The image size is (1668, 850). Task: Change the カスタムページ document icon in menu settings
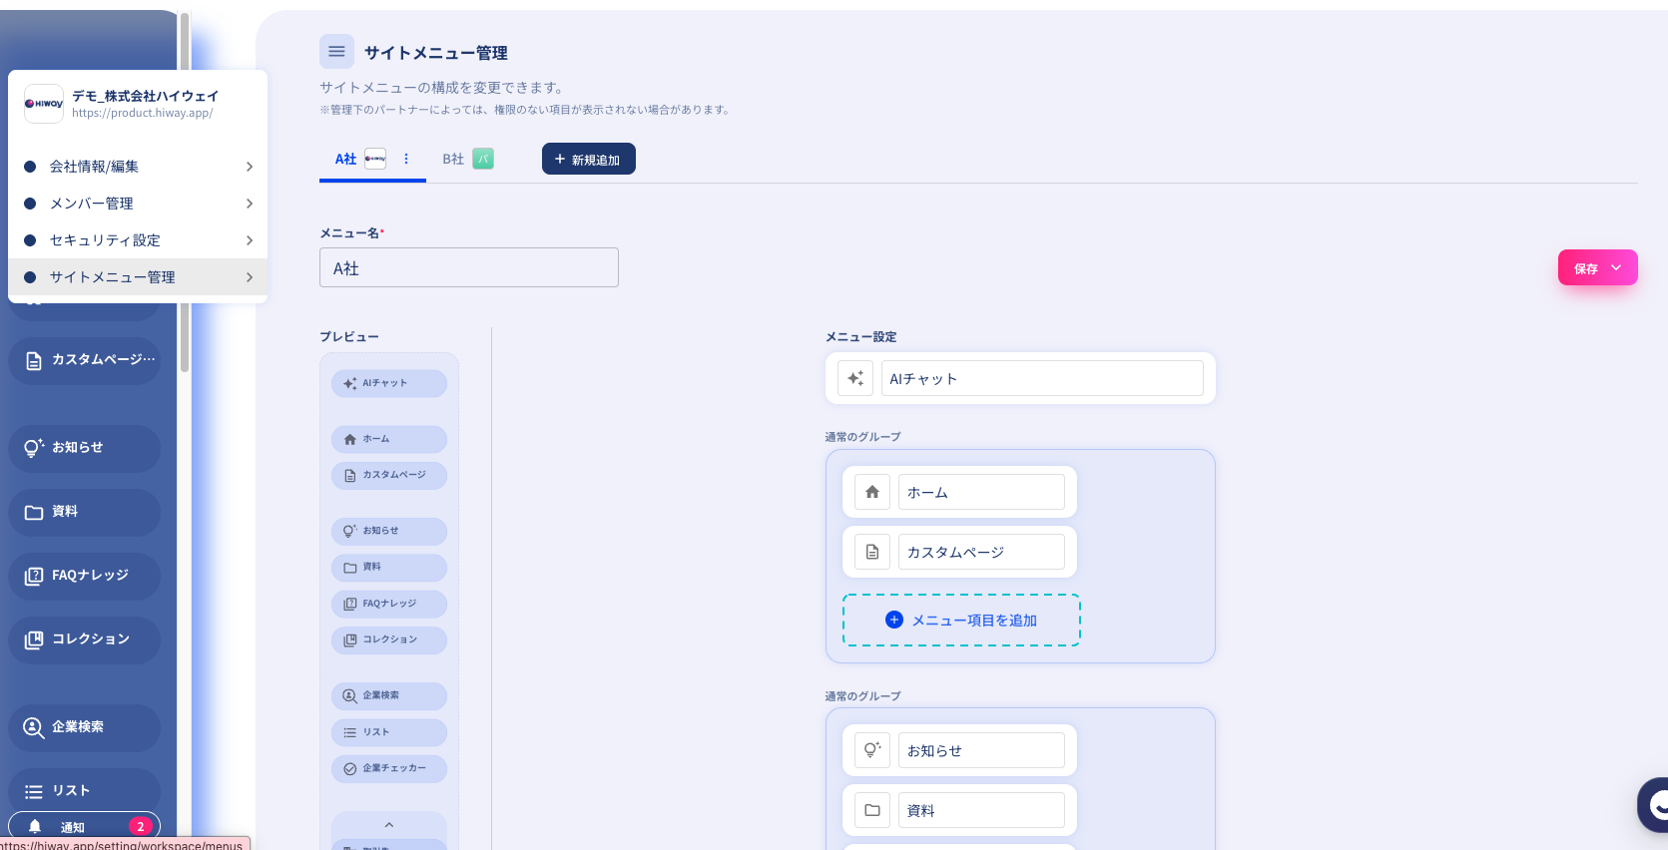pos(872,552)
